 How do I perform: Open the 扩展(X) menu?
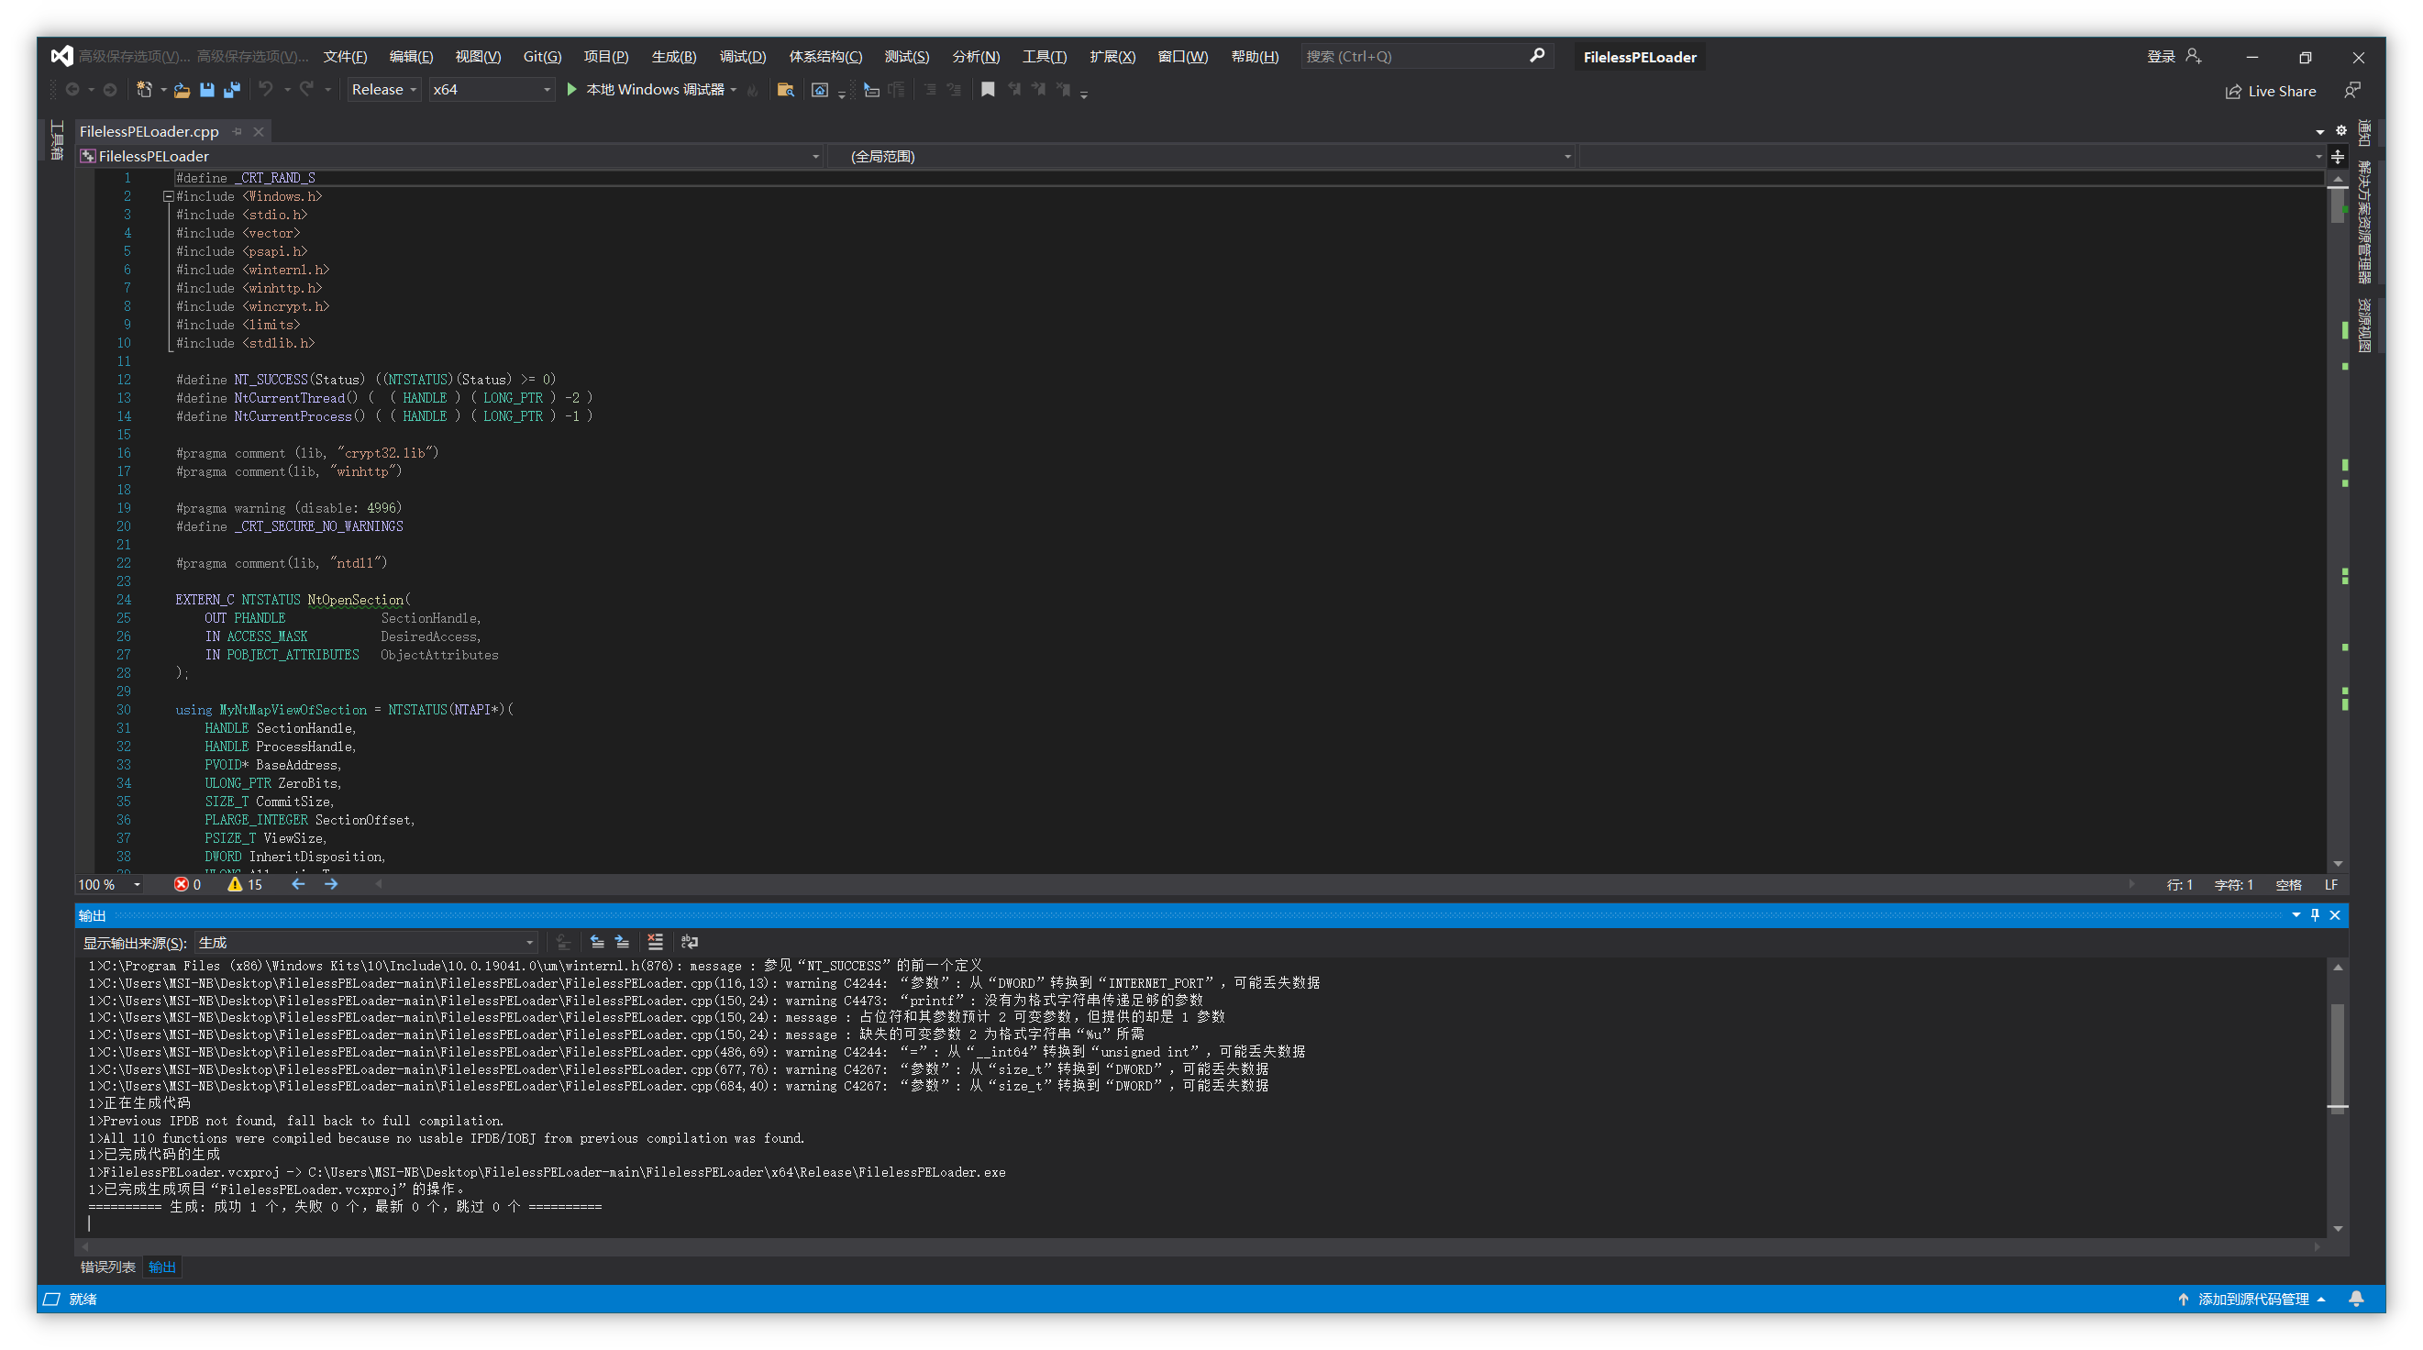tap(1112, 57)
